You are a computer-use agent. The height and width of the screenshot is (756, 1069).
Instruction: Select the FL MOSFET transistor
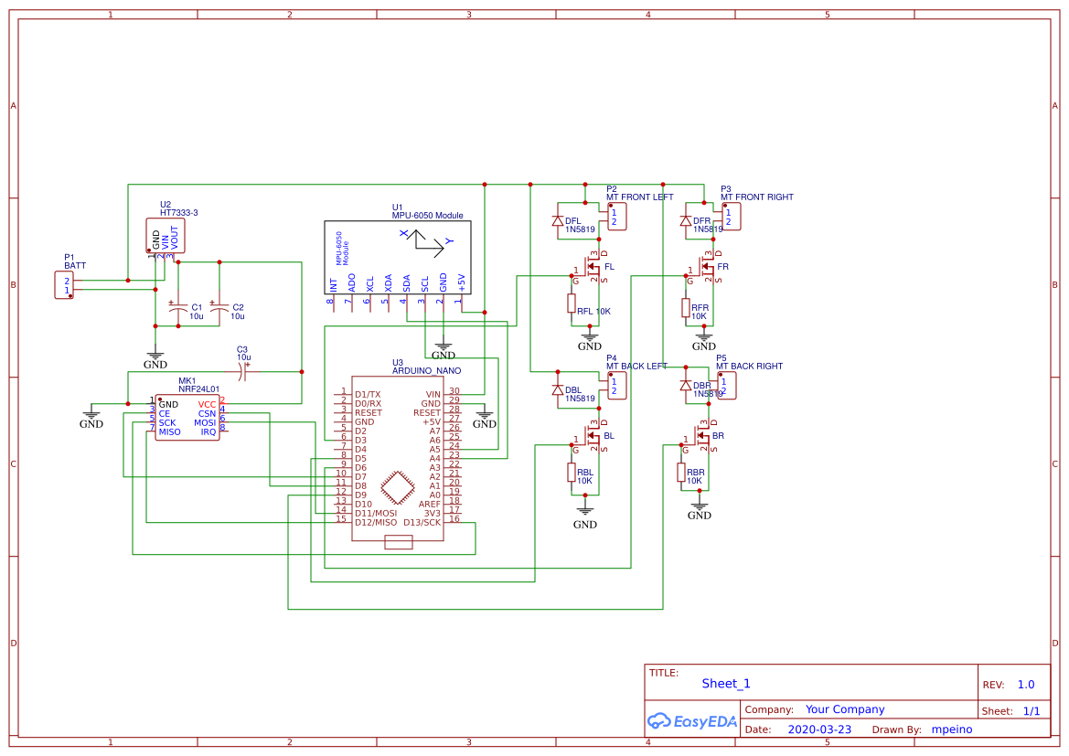click(593, 268)
